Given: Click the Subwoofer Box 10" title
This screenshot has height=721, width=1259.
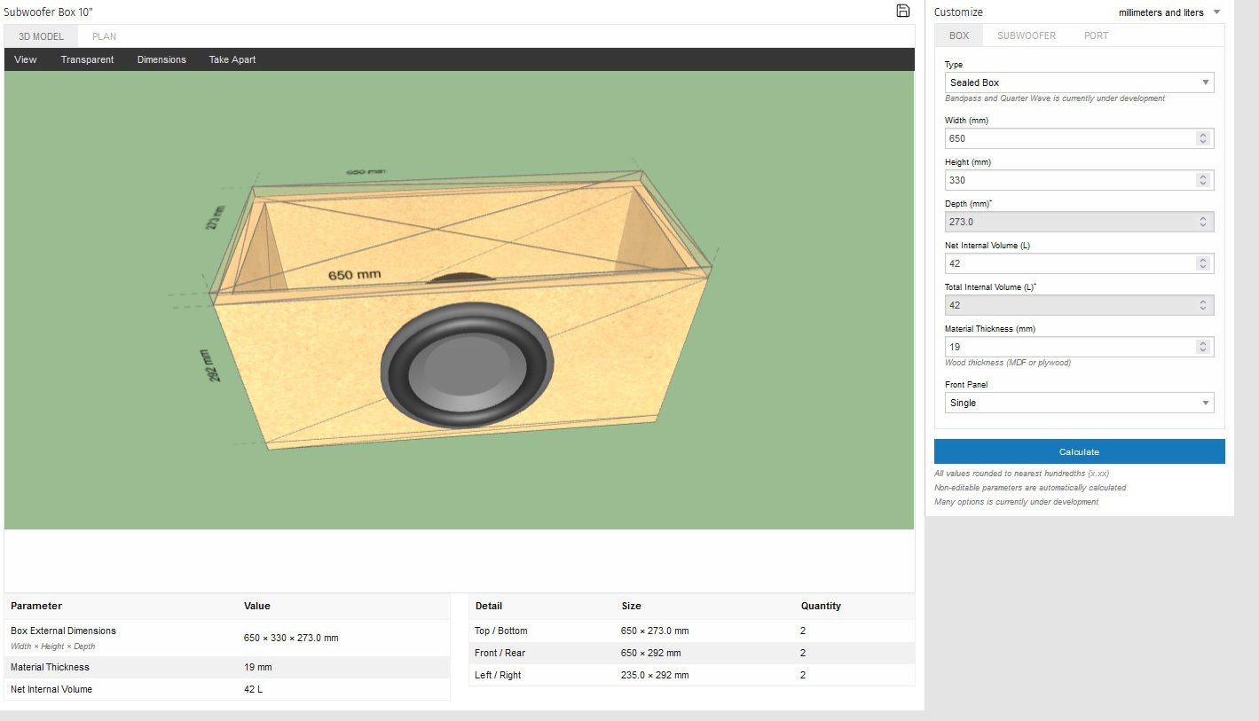Looking at the screenshot, I should click(49, 12).
